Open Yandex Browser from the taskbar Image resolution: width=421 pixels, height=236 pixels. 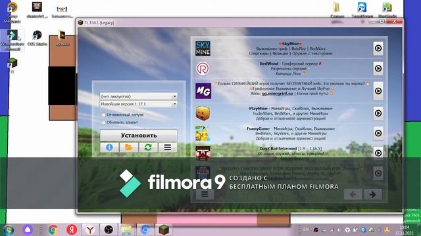90,230
